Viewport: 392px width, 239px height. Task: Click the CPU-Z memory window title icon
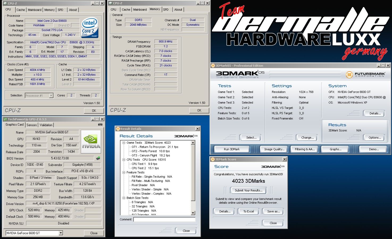tap(110, 3)
